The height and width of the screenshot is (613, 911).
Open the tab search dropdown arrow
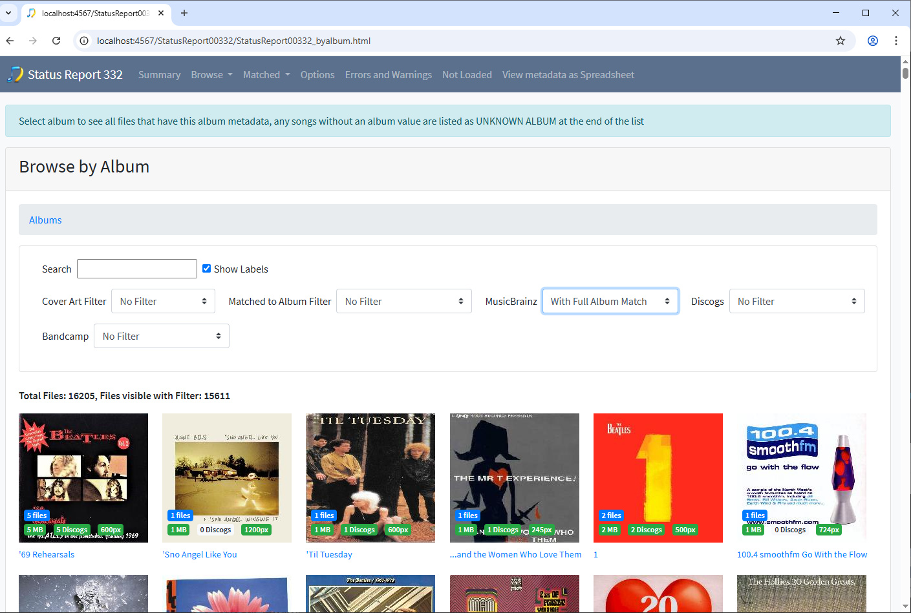[8, 13]
